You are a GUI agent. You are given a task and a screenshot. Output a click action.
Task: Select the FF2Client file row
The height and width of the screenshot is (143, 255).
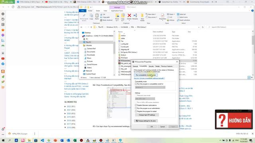pyautogui.click(x=157, y=58)
